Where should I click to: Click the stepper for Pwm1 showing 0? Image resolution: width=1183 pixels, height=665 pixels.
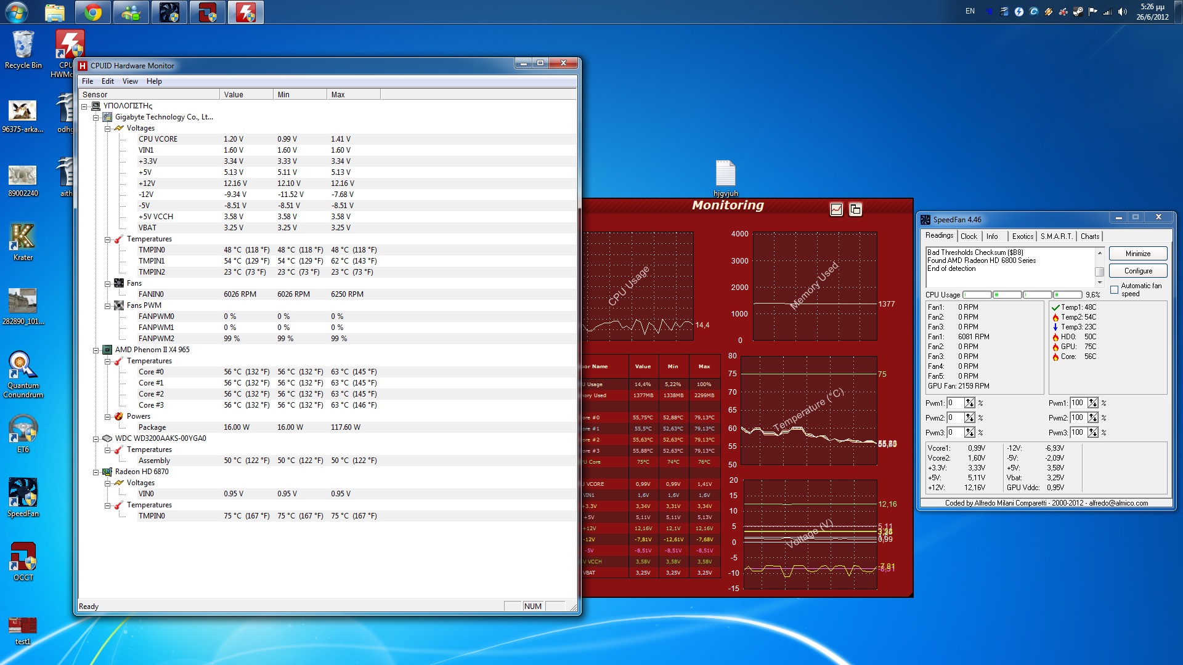click(970, 403)
